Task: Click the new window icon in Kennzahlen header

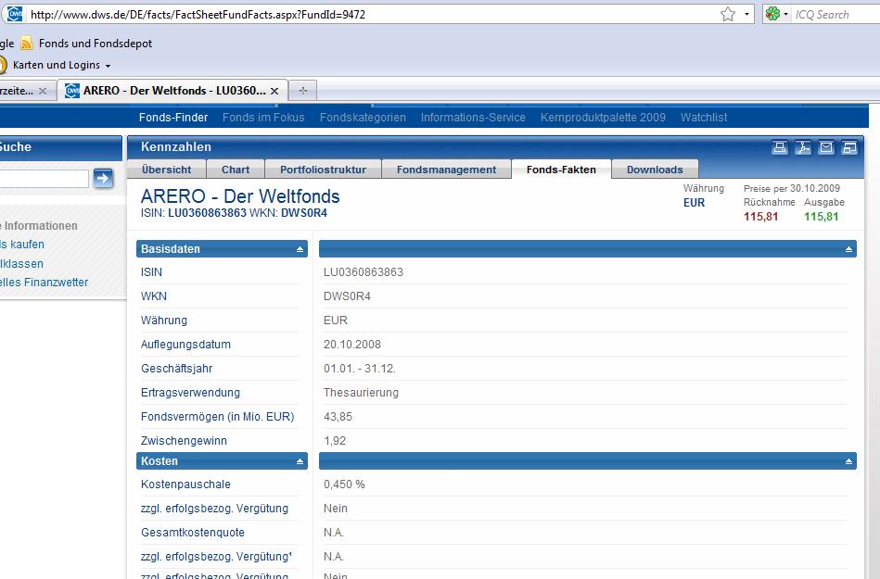Action: [x=849, y=147]
